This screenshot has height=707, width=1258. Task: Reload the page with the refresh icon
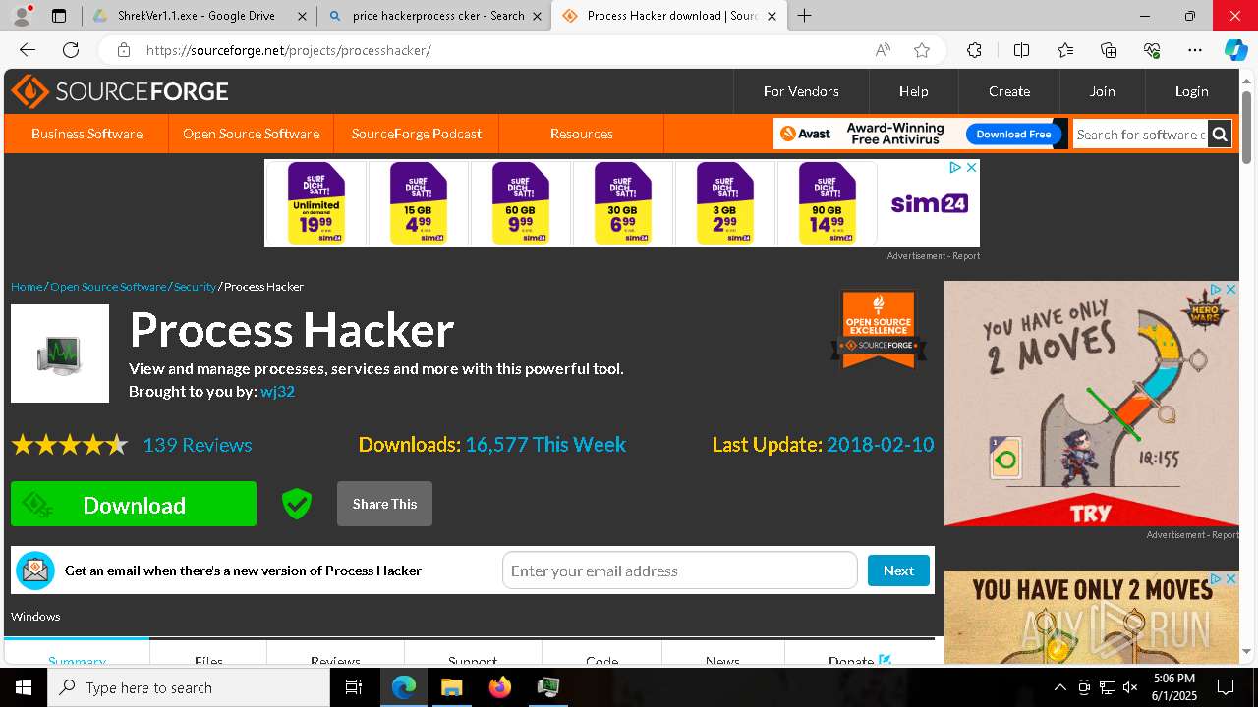point(71,50)
